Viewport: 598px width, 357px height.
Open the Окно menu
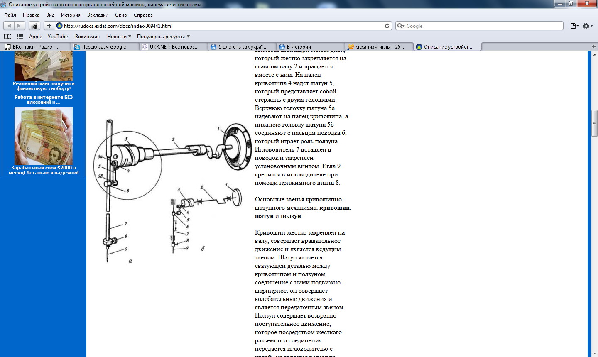click(121, 15)
